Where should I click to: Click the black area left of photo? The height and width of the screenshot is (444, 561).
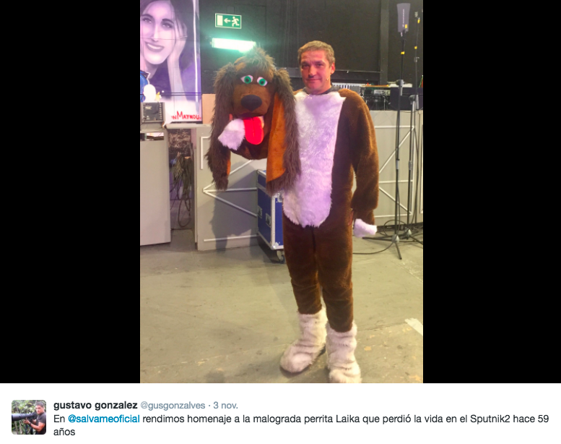pos(70,192)
